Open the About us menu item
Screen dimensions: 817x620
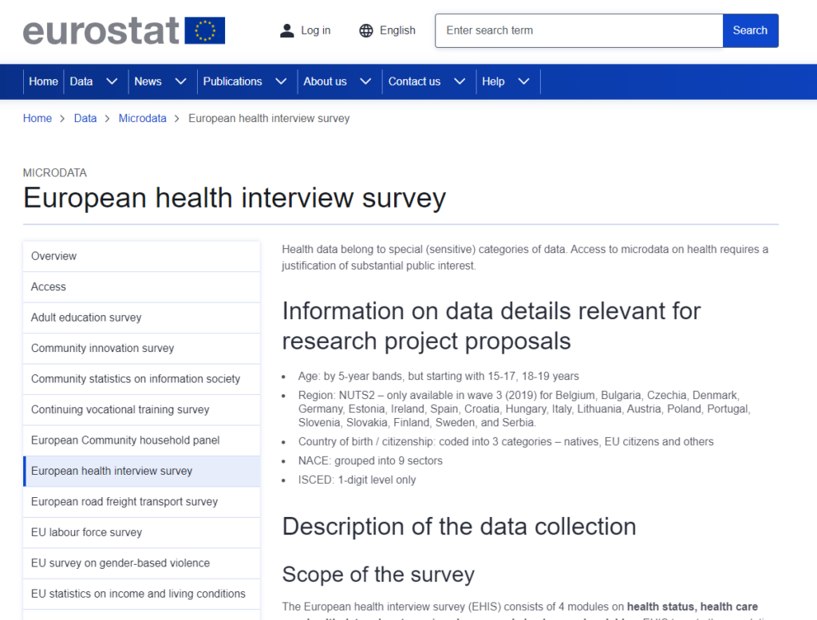point(326,81)
